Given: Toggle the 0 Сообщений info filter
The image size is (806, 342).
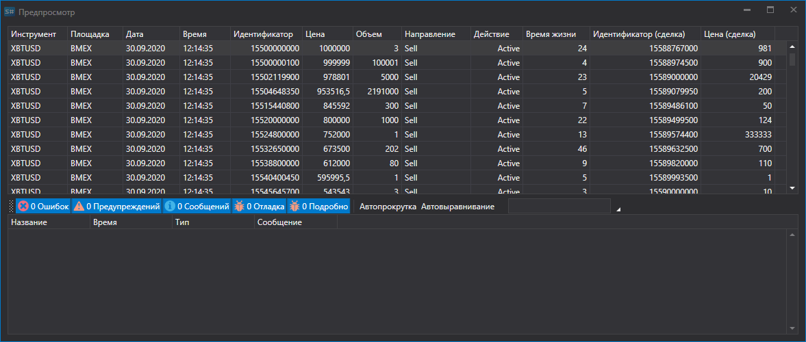Looking at the screenshot, I should click(x=197, y=207).
